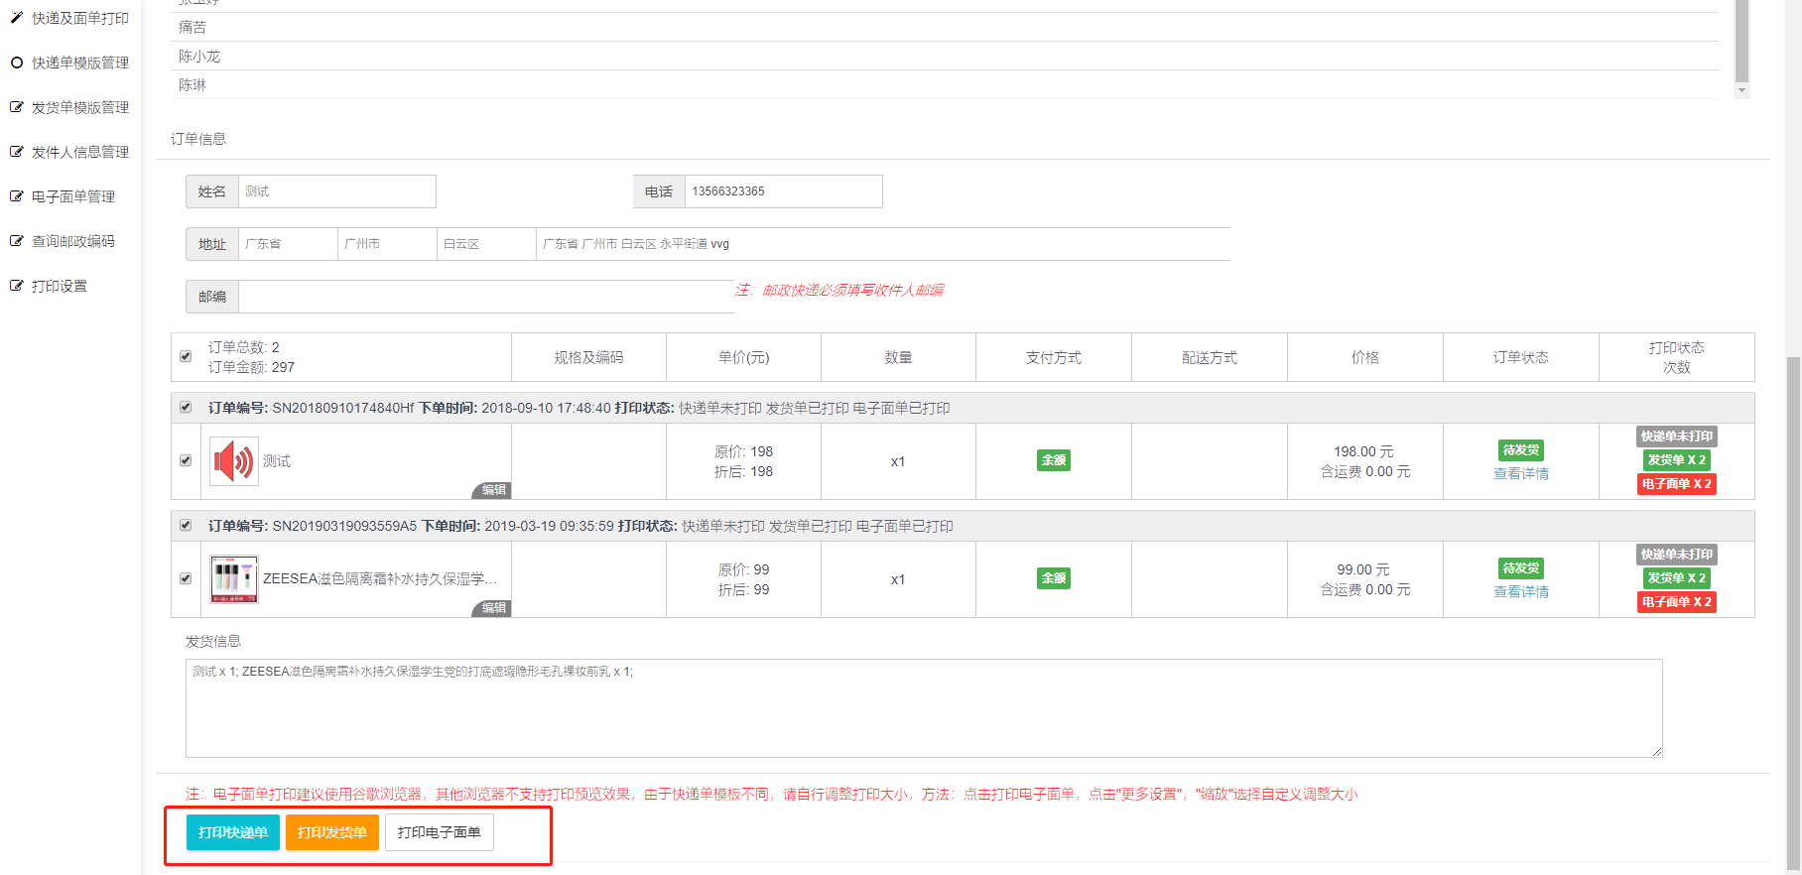The width and height of the screenshot is (1802, 875).
Task: Click the edit icon beside 电子面单管理
Action: point(17,196)
